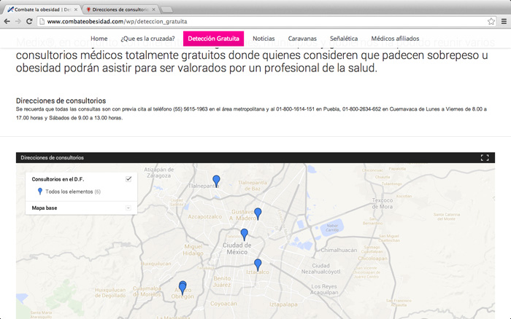Image resolution: width=511 pixels, height=319 pixels.
Task: Close the Combate la obesidad tab
Action: 76,9
